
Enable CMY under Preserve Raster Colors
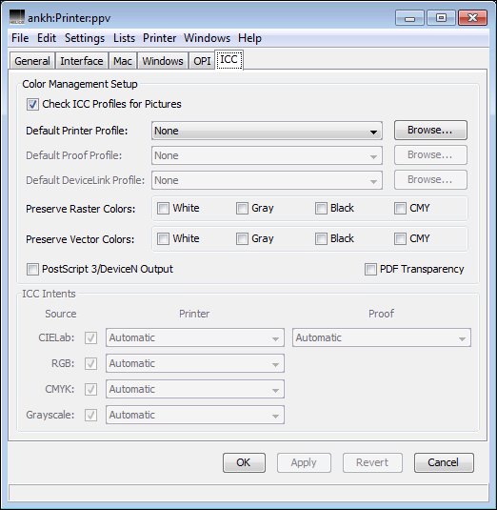tap(400, 208)
